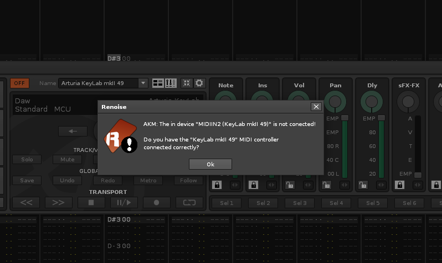Click the Dly strip label
The image size is (442, 263).
[372, 85]
